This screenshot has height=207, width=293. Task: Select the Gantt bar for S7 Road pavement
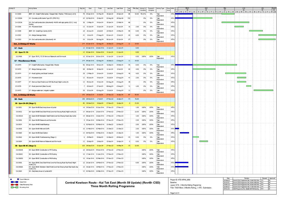[249, 86]
